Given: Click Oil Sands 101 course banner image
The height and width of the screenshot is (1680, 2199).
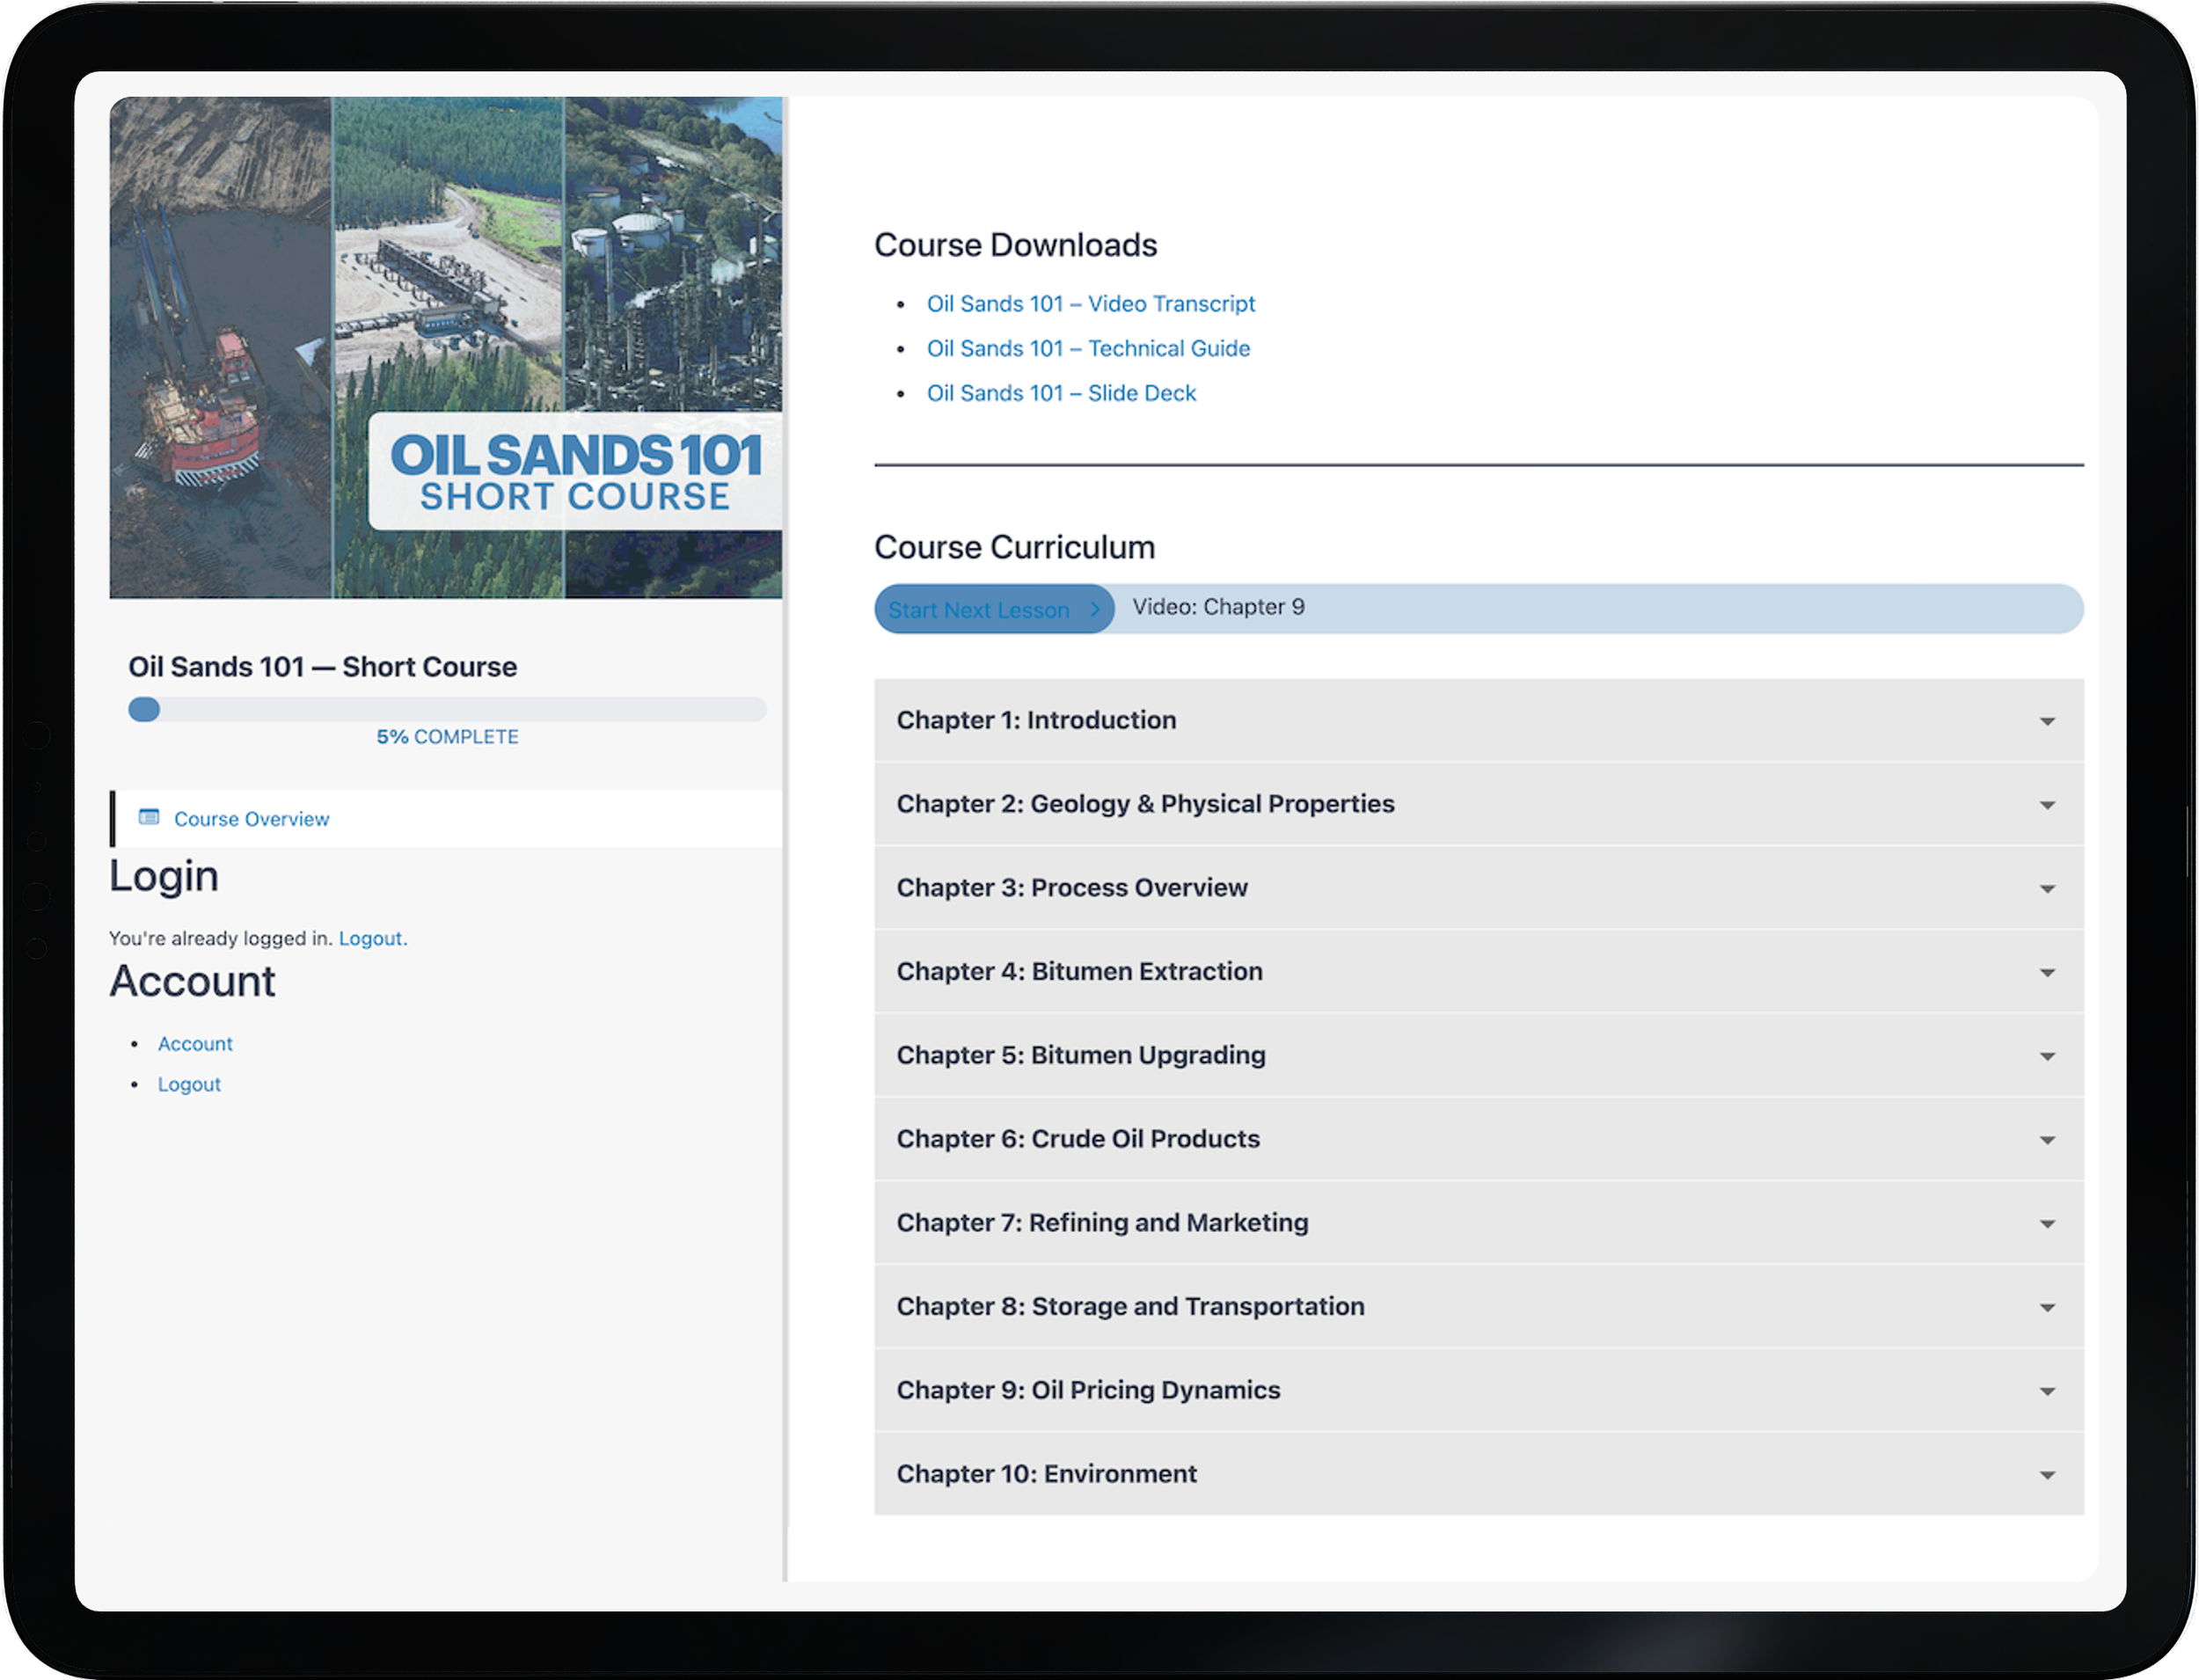Looking at the screenshot, I should (x=446, y=347).
